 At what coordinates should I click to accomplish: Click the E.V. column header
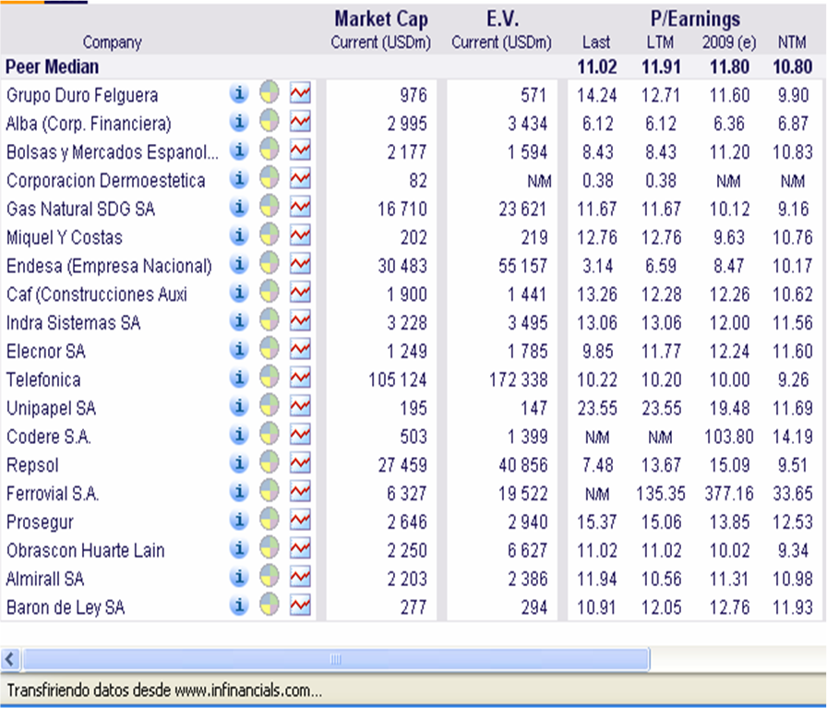tap(501, 19)
